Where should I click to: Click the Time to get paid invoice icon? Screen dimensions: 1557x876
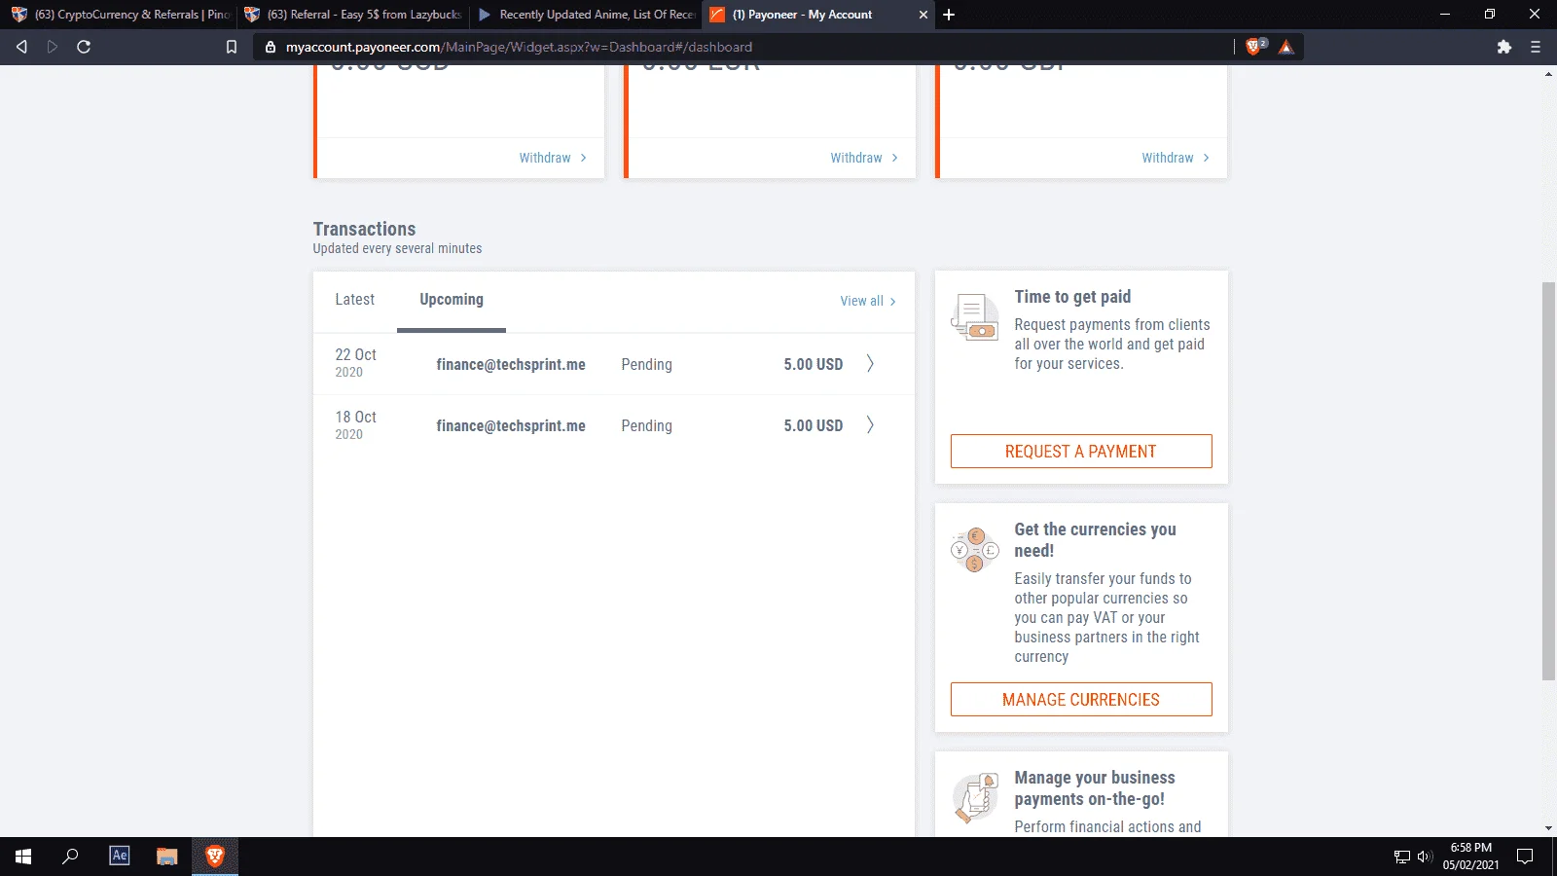pyautogui.click(x=975, y=317)
